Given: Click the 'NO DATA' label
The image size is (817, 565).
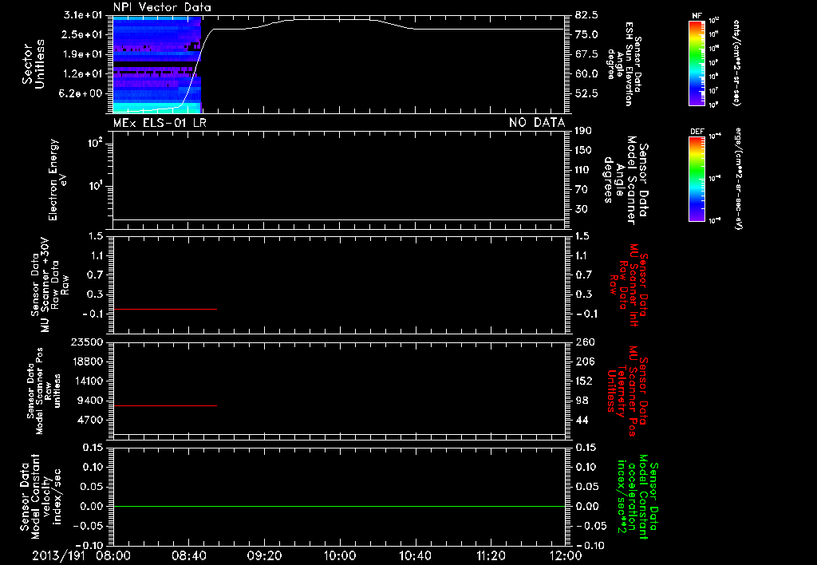Looking at the screenshot, I should click(x=537, y=123).
